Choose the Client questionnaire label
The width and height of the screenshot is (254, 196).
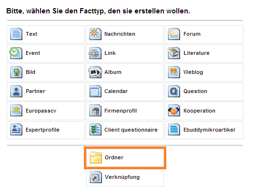131,130
